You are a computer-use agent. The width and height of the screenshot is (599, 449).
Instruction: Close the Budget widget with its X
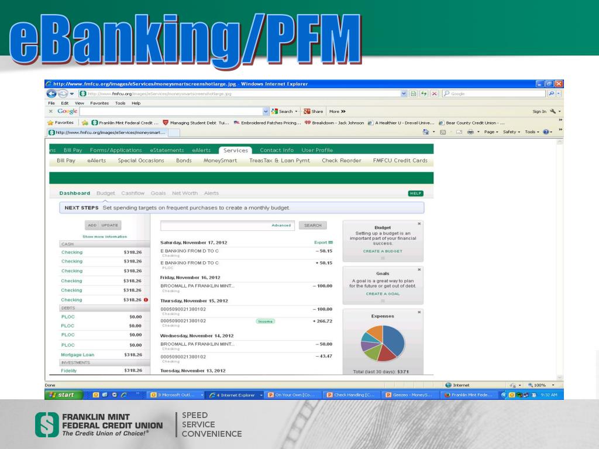(419, 224)
